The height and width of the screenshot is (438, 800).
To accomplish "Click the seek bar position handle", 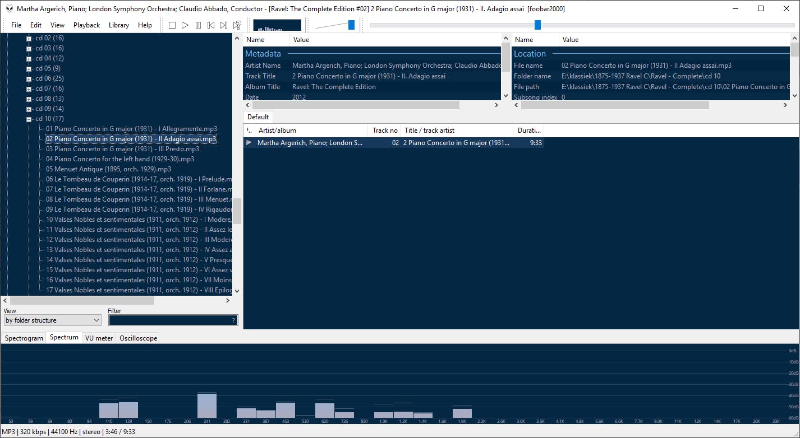I will tap(537, 25).
